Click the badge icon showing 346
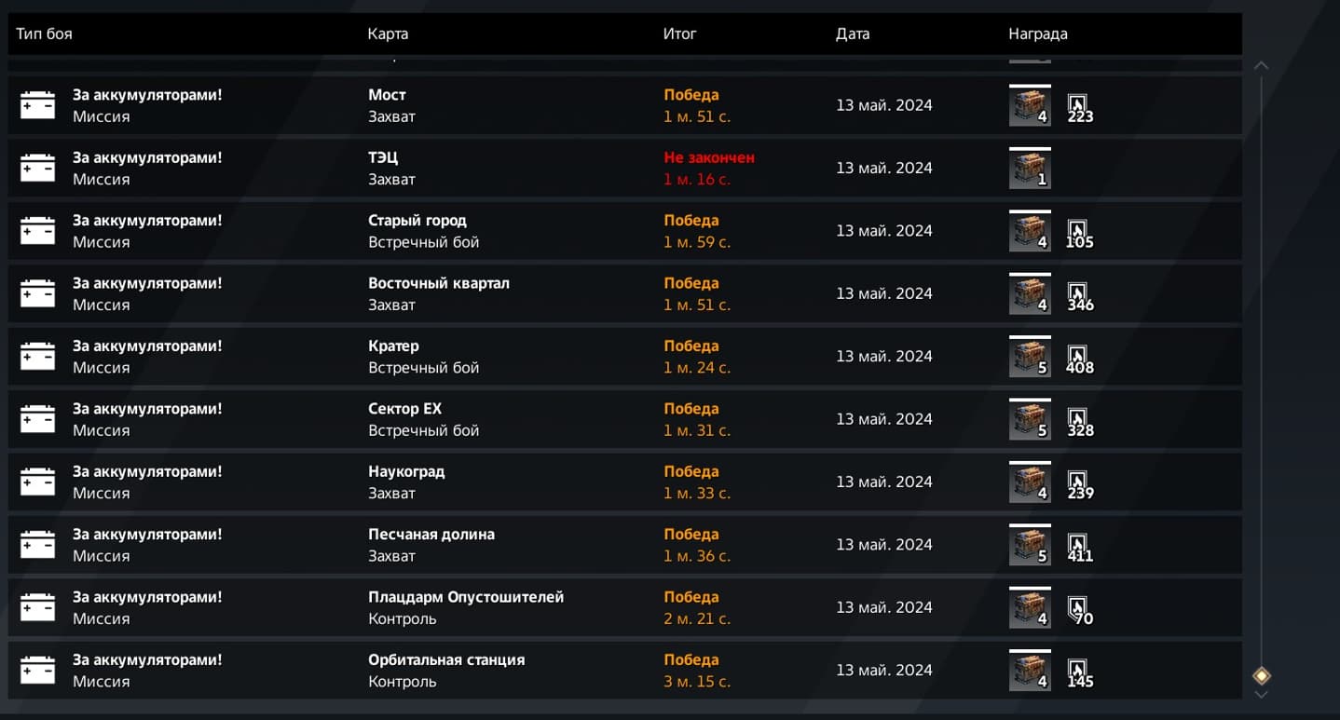Screen dimensions: 1340x720 [1077, 293]
